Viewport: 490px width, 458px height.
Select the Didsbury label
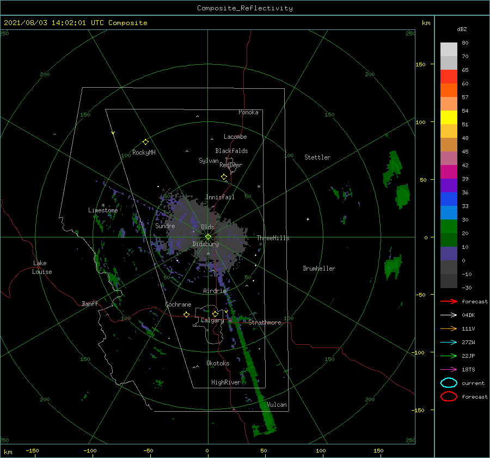205,244
